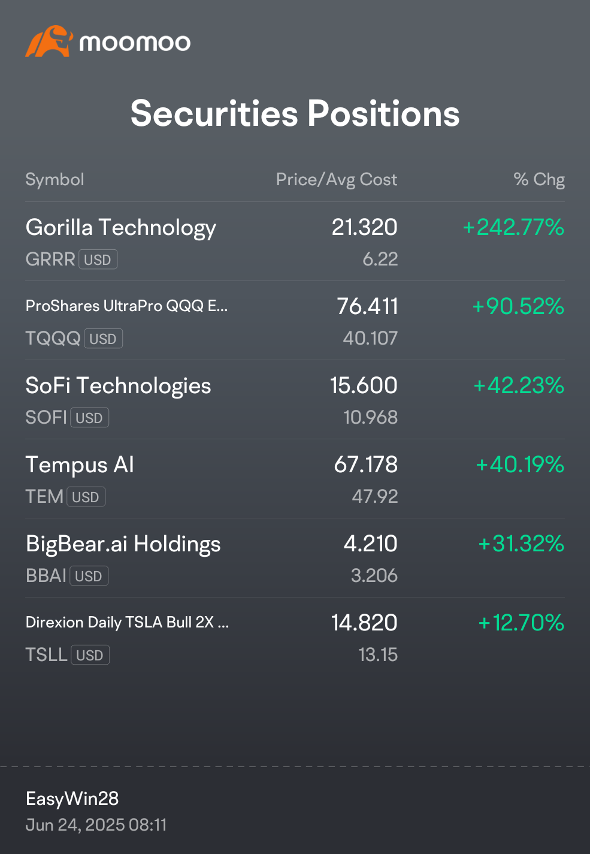
Task: Open the BigBear.ai Holdings position
Action: (x=295, y=558)
